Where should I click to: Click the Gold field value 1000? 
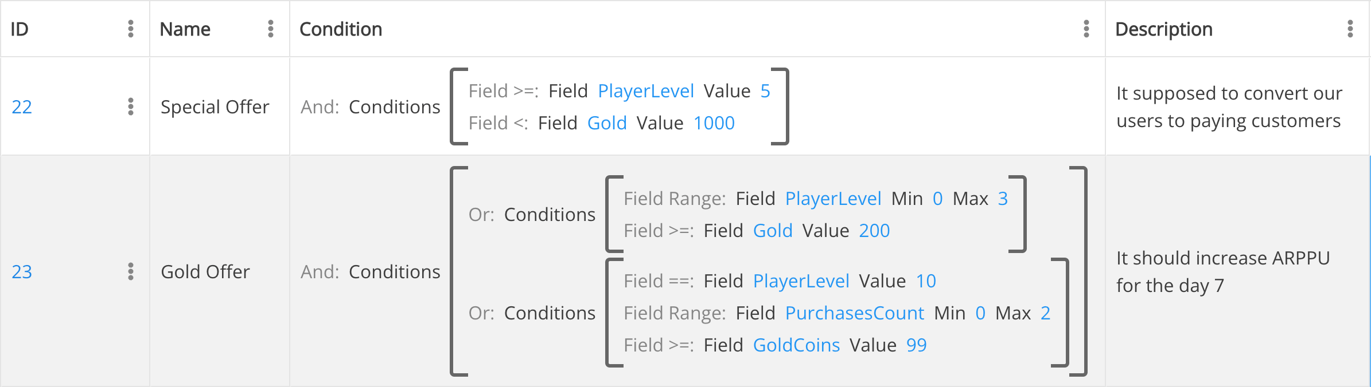714,123
